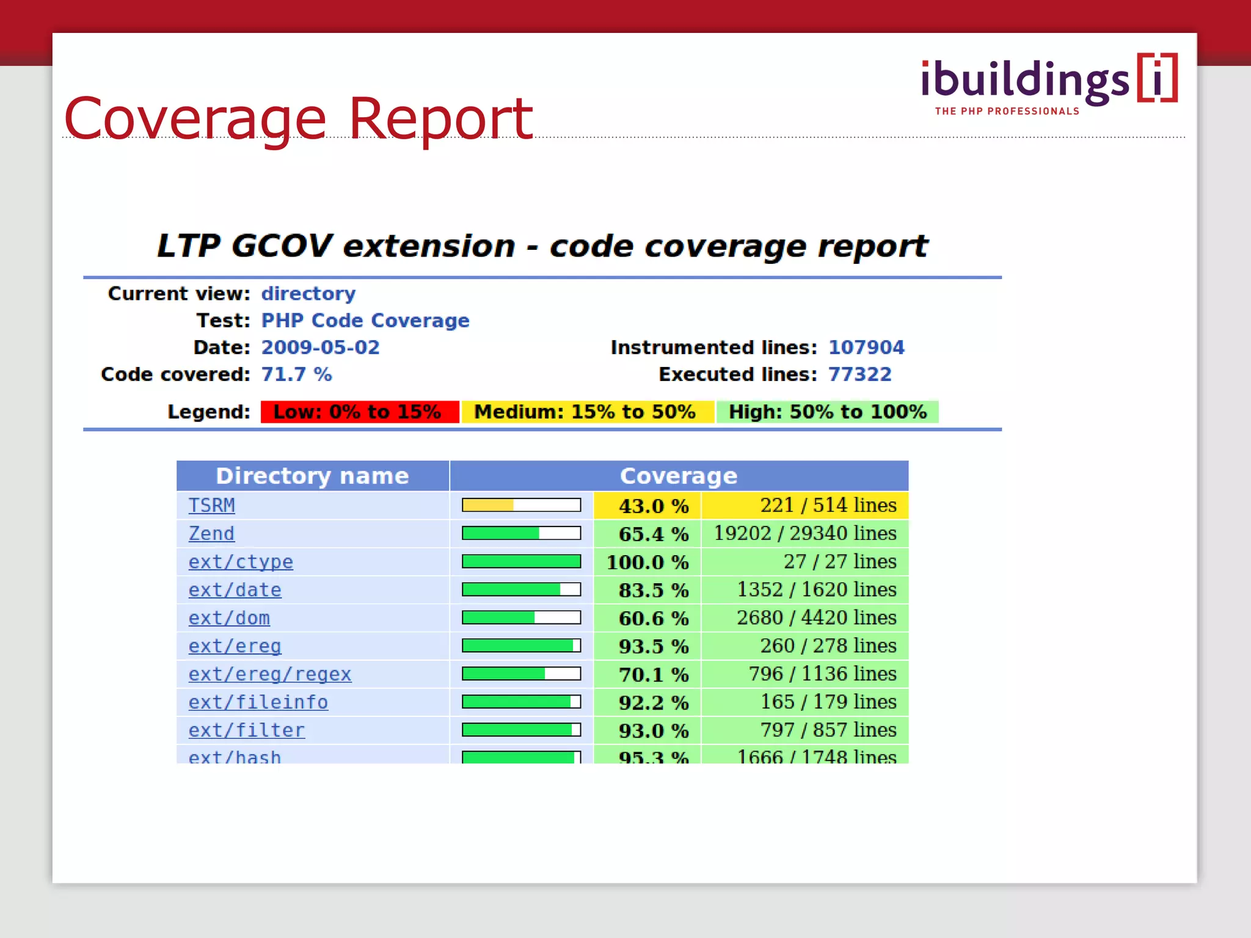This screenshot has width=1251, height=938.
Task: Open the ext/ereg directory link
Action: (235, 646)
